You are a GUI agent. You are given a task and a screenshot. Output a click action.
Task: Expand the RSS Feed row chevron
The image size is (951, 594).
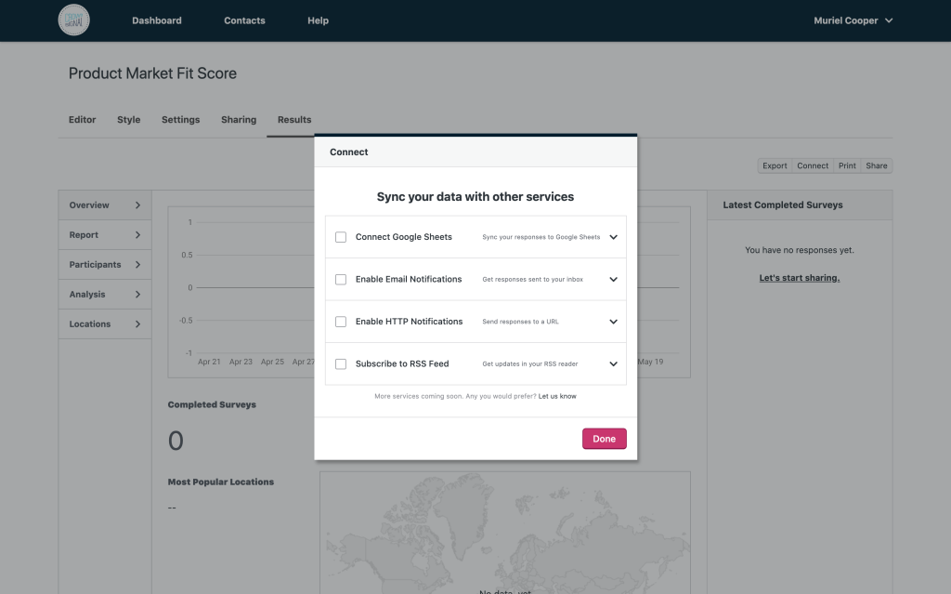[x=613, y=364]
